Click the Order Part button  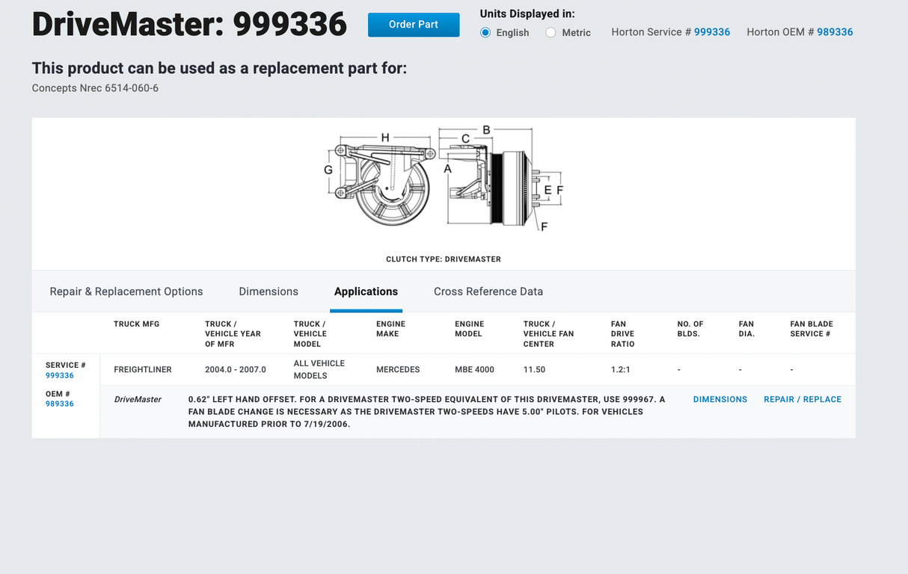tap(413, 24)
